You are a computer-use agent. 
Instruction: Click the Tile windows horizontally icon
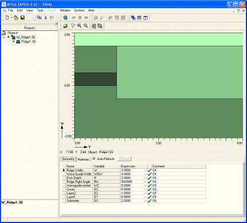[x=140, y=18]
